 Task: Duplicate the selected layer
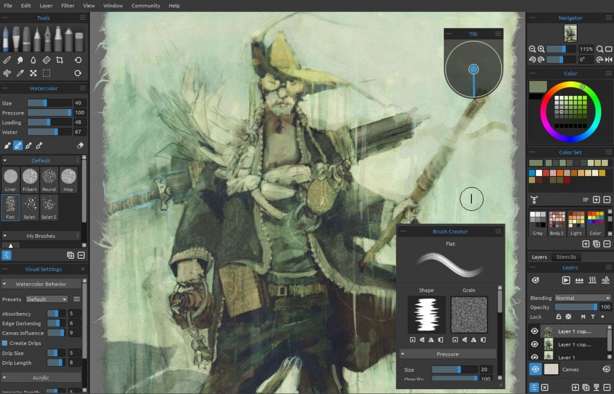coord(586,387)
